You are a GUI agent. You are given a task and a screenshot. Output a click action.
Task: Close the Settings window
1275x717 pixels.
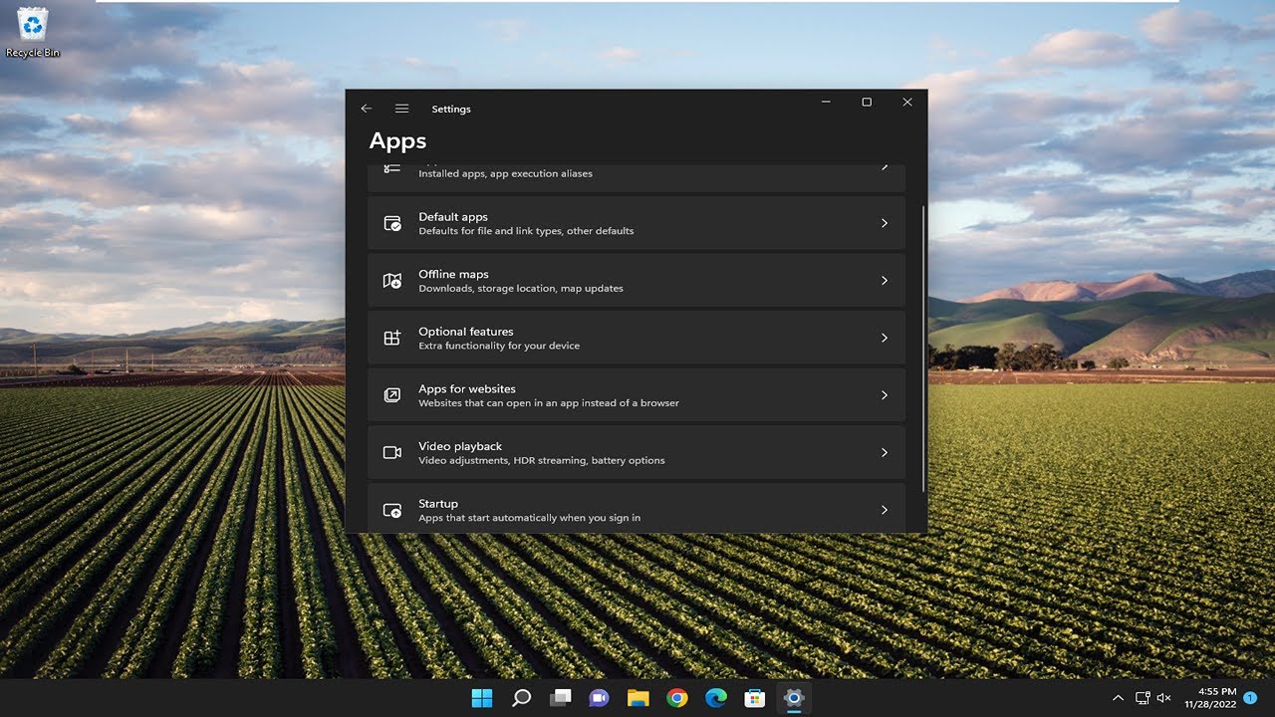tap(907, 102)
